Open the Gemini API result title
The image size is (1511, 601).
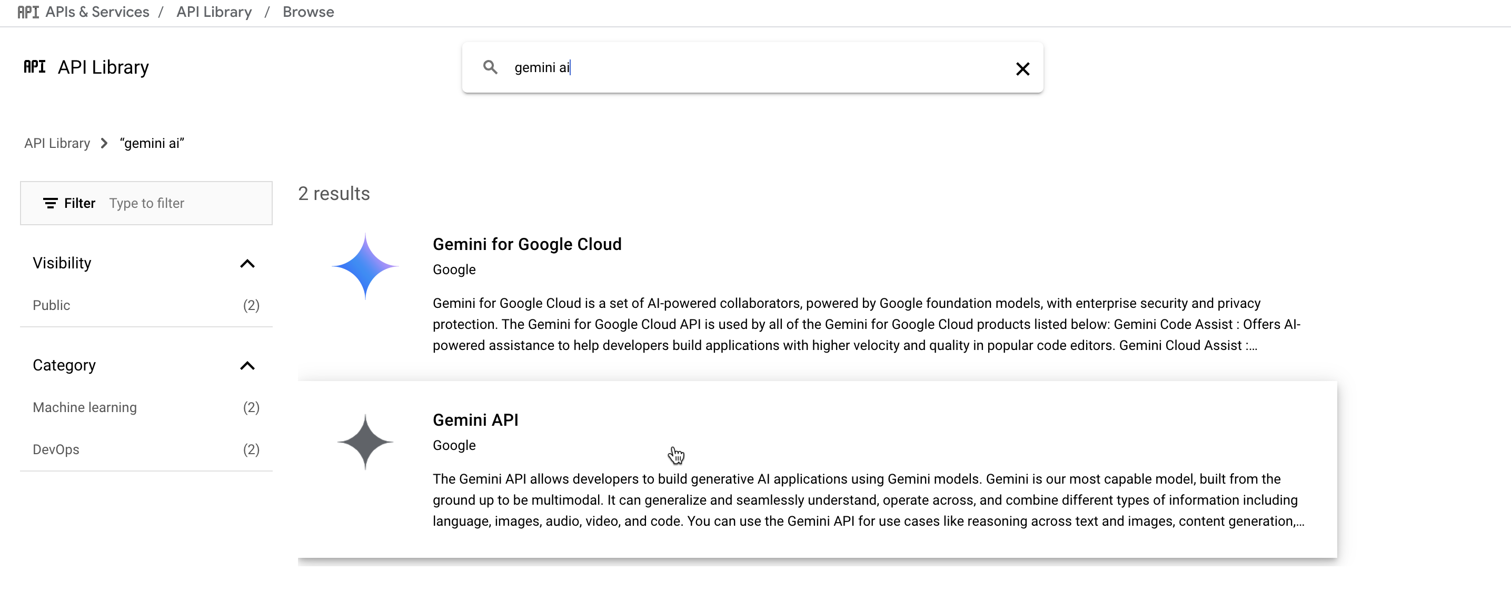(x=475, y=420)
